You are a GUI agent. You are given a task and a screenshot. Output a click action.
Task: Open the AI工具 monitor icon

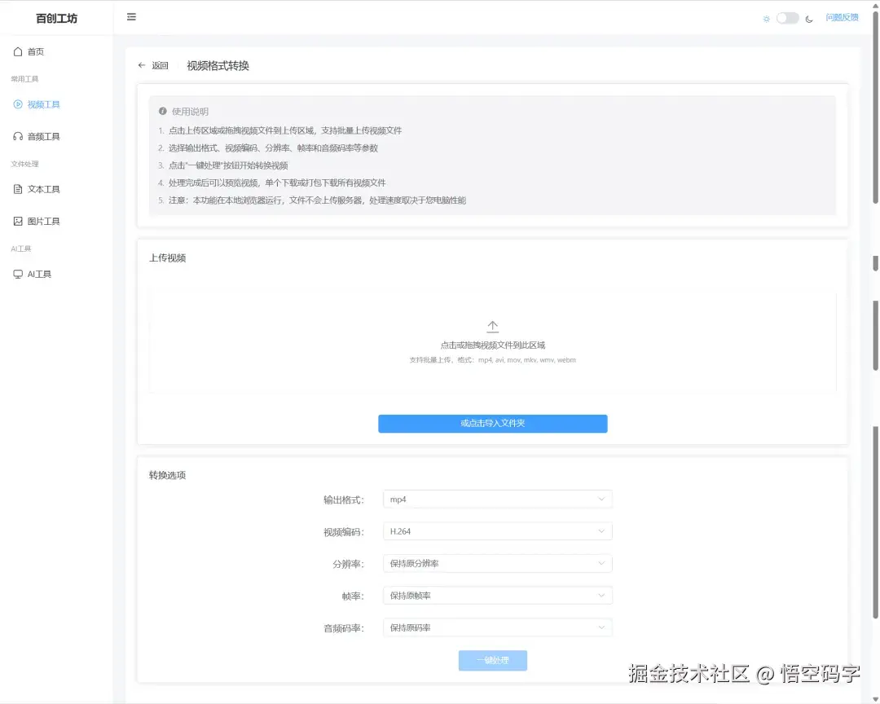point(20,274)
